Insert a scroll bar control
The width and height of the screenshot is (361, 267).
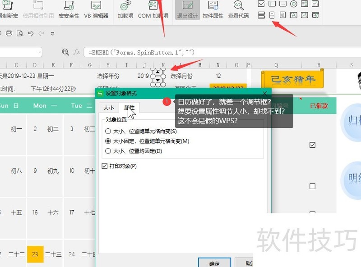(x=283, y=15)
